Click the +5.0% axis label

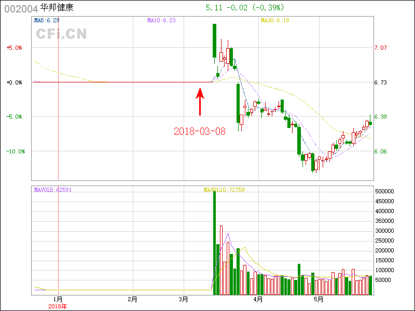point(15,48)
